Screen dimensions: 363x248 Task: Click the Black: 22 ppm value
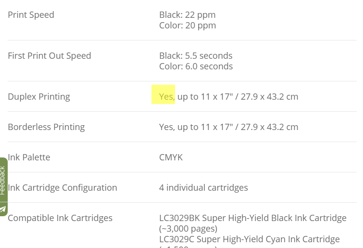188,15
